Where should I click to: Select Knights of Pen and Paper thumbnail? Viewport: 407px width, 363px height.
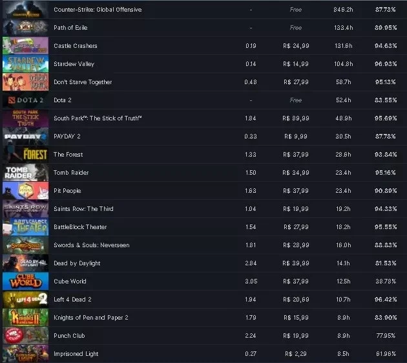point(25,318)
